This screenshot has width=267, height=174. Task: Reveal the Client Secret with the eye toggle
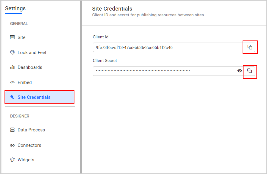pyautogui.click(x=240, y=71)
